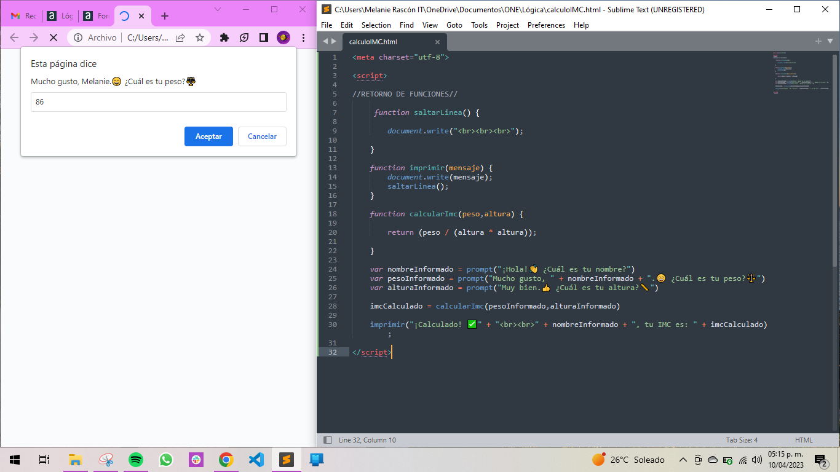
Task: Open the Project menu in Sublime Text
Action: 507,25
